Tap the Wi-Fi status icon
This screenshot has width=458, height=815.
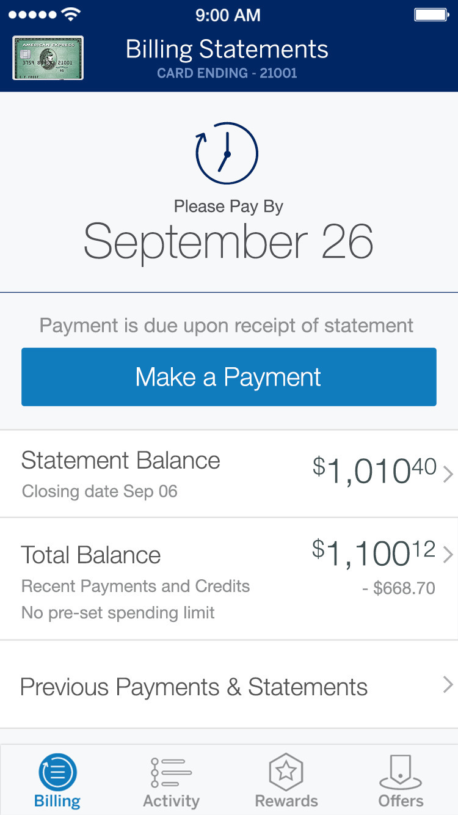[71, 15]
